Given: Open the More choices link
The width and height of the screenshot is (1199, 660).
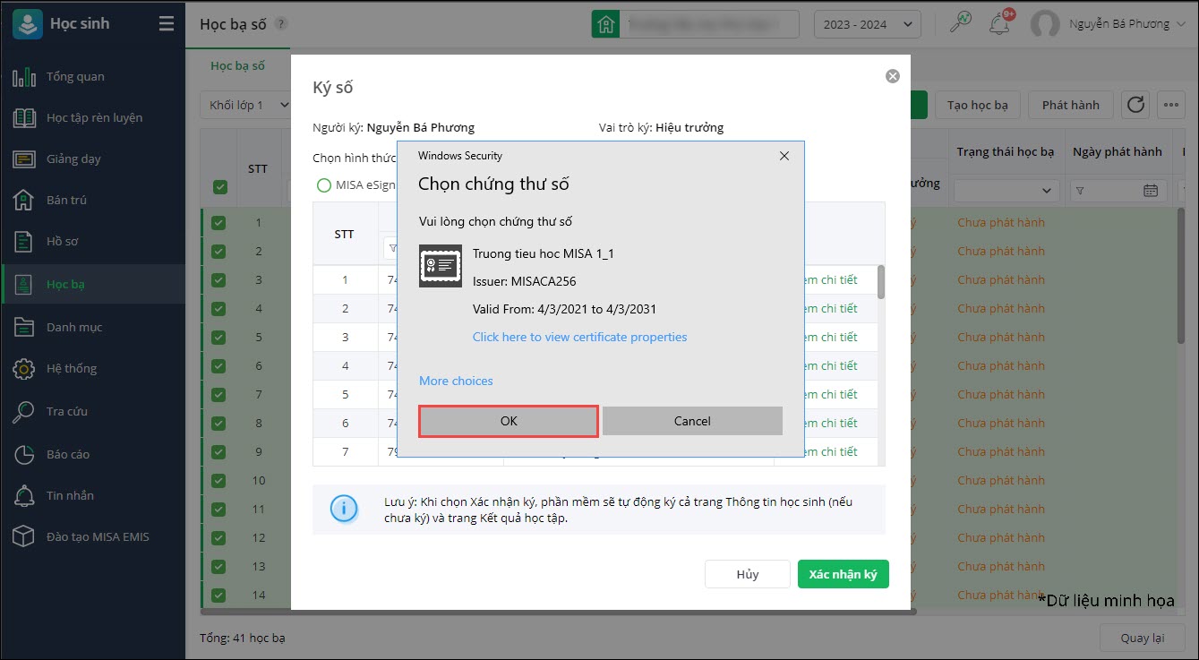Looking at the screenshot, I should 456,381.
